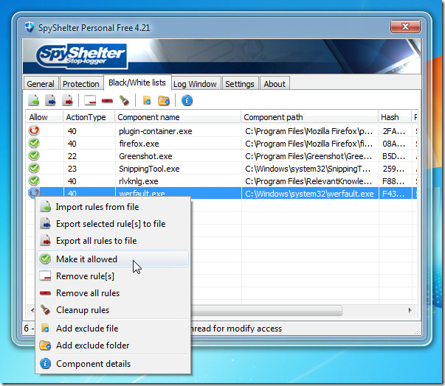This screenshot has height=386, width=445.
Task: Click green allow icon for firefox.exe
Action: 34,143
